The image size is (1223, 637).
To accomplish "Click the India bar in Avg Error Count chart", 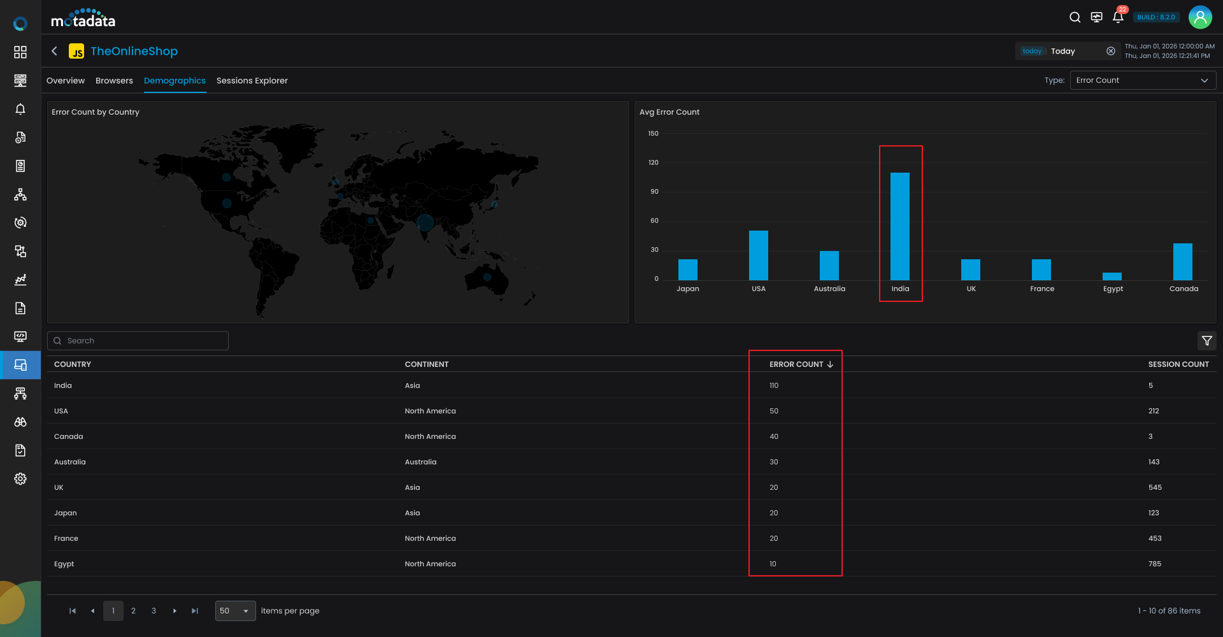I will 899,226.
